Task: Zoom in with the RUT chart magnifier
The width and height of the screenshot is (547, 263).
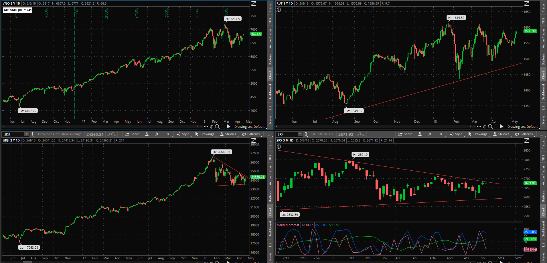Action: 490,127
